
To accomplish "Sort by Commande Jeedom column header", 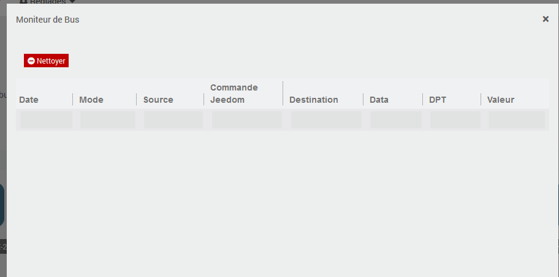I will (x=234, y=94).
